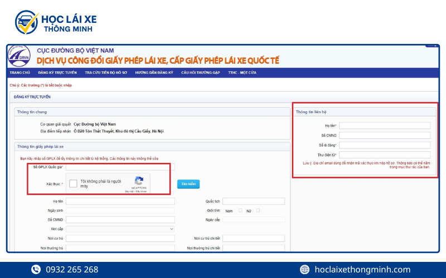Click the Số GPLX Quốc gia input field

[120, 167]
